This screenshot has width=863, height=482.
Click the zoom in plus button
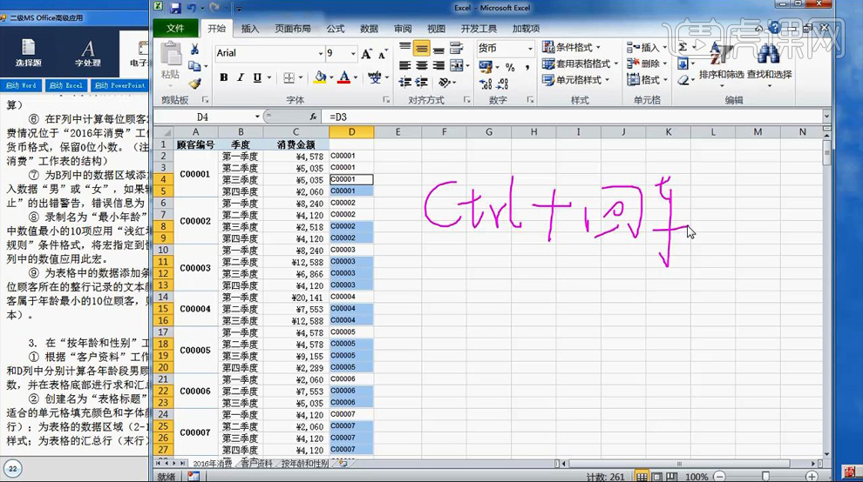coord(812,476)
